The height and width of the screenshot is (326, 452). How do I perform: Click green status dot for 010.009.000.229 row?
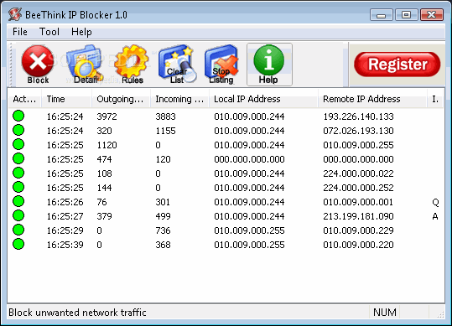pos(18,230)
